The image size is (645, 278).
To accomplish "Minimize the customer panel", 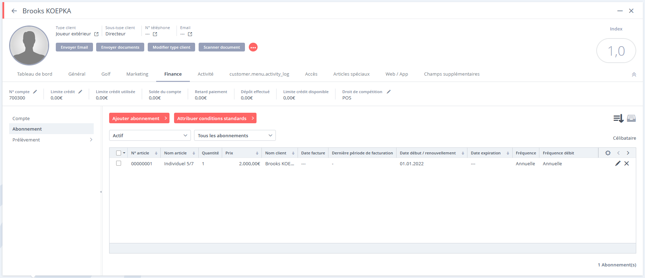I will (x=620, y=11).
